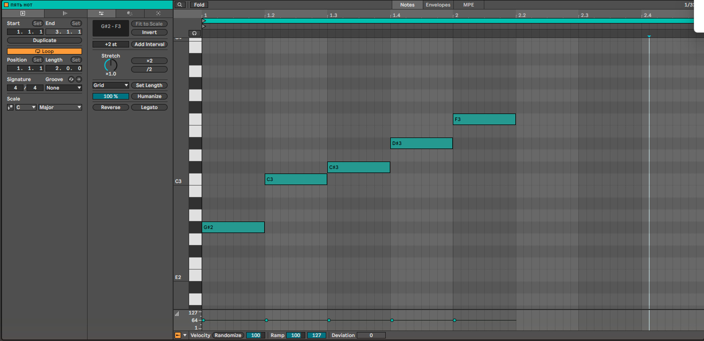704x341 pixels.
Task: Click the 100 % quantize amount slider
Action: pyautogui.click(x=111, y=96)
